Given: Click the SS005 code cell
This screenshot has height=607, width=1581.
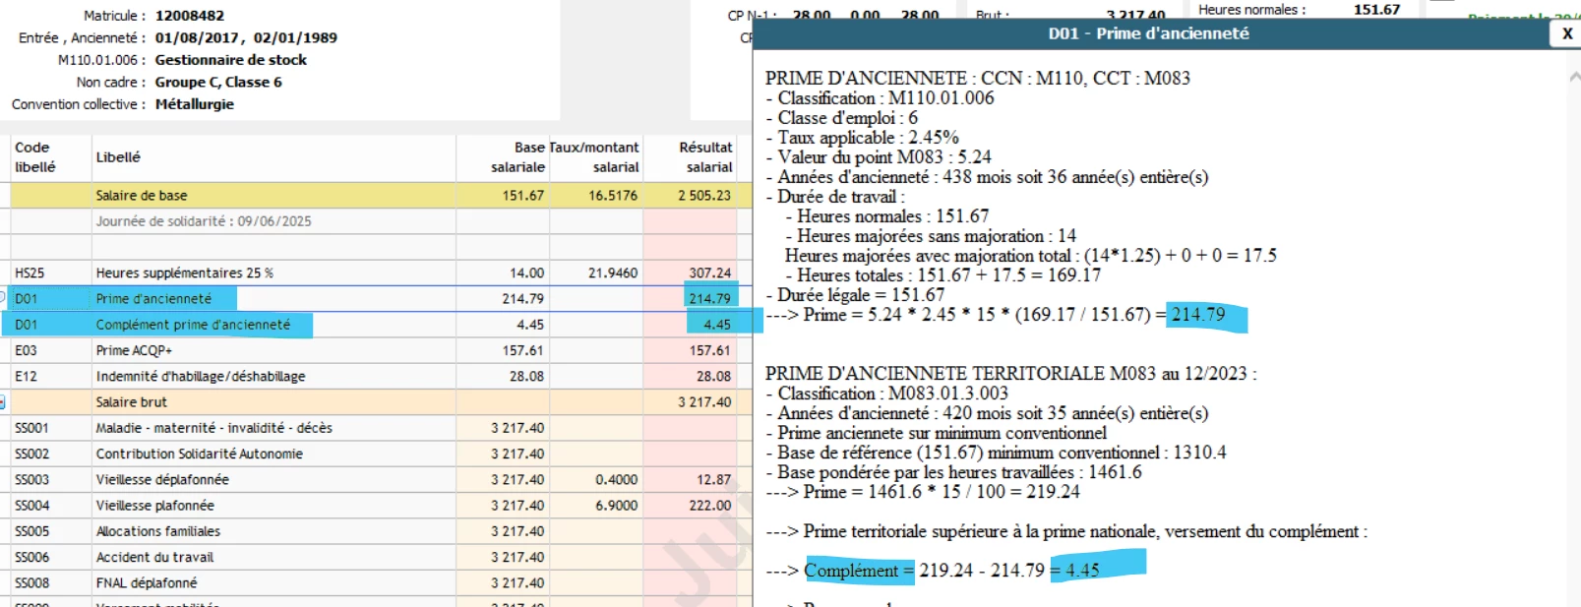Looking at the screenshot, I should 31,531.
